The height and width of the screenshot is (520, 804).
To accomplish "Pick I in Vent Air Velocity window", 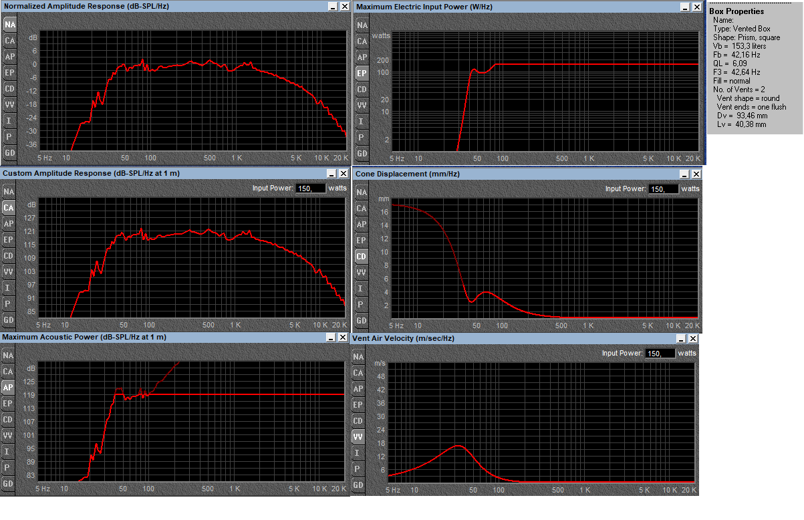I will coord(358,453).
